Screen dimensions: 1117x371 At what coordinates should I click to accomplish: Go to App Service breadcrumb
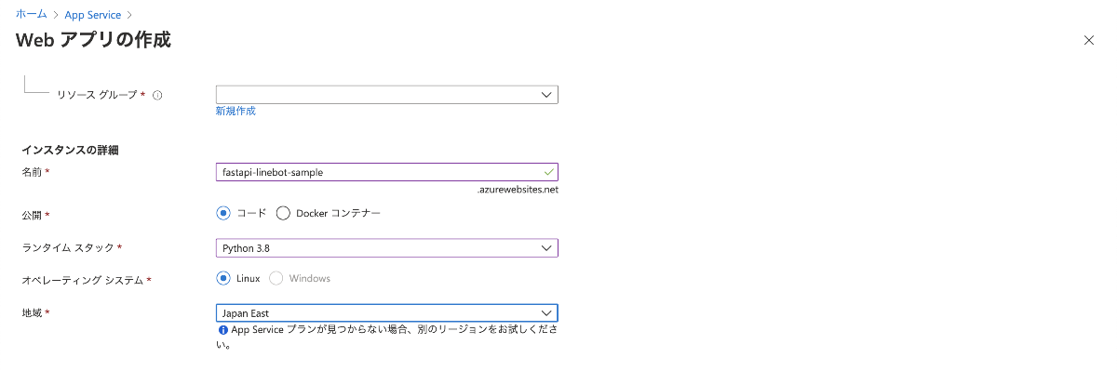pyautogui.click(x=93, y=15)
